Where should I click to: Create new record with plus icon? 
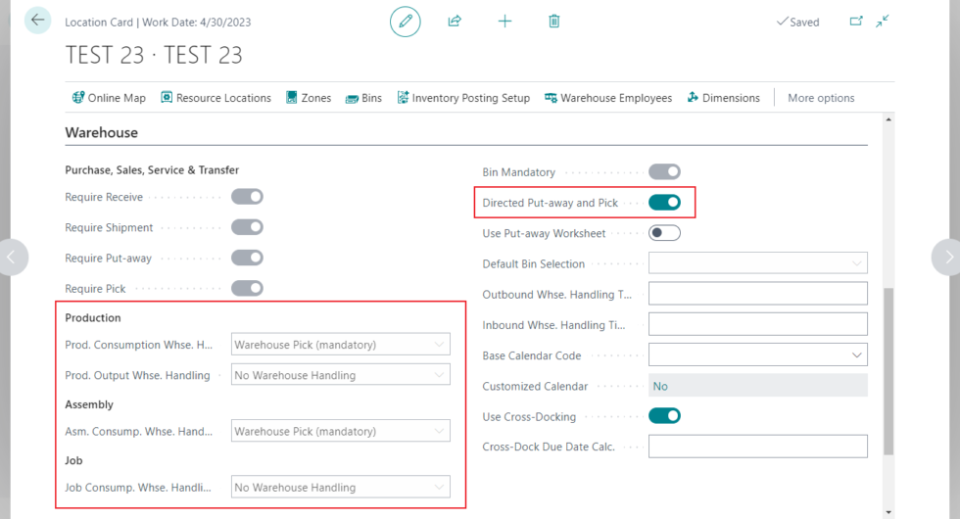[x=504, y=22]
